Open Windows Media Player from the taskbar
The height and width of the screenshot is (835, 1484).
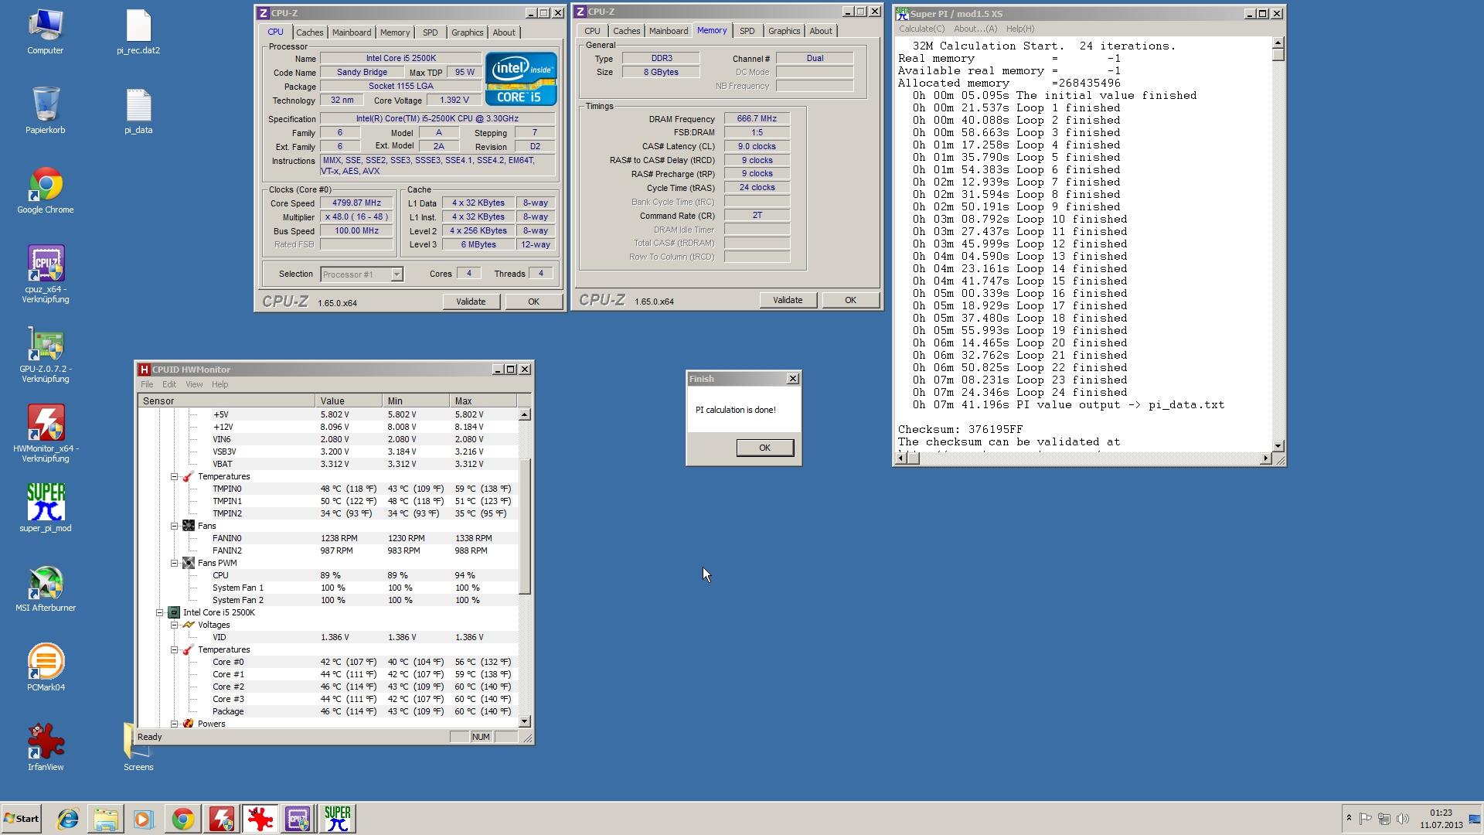coord(144,819)
